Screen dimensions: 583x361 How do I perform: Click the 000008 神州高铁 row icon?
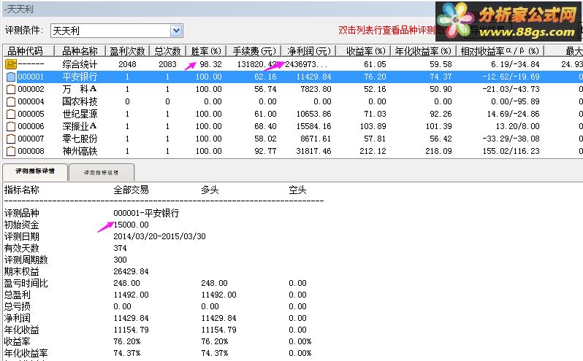pos(11,151)
